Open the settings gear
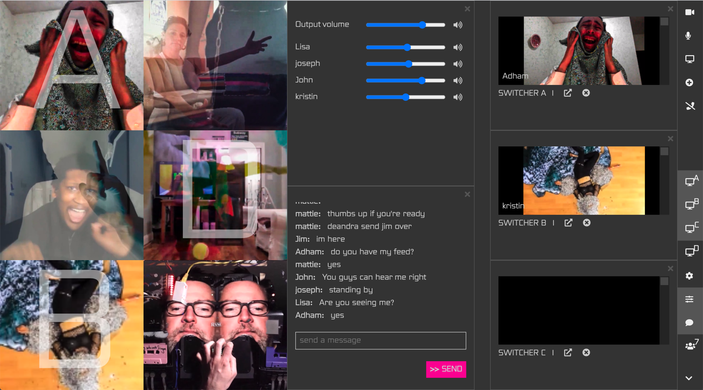Screen dimensions: 703x390 click(x=689, y=276)
